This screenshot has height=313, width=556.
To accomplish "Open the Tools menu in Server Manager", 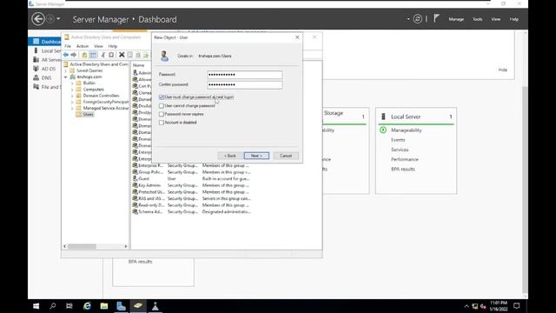I will click(477, 19).
